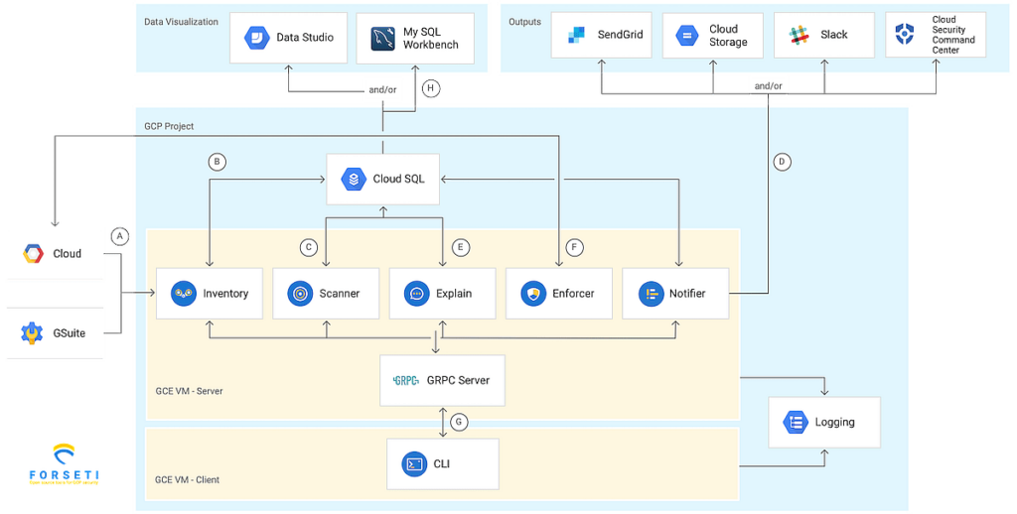This screenshot has width=1017, height=514.
Task: Click the "Cloud Security Command Center" text
Action: (953, 35)
